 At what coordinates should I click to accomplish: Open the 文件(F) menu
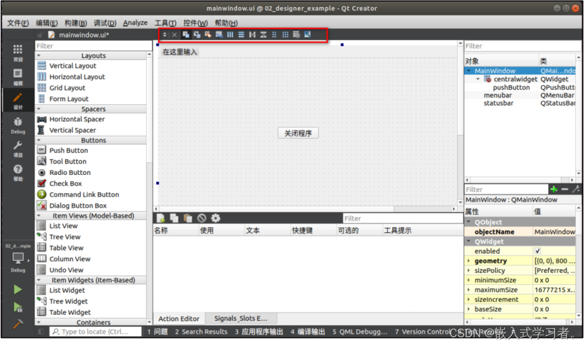point(18,23)
